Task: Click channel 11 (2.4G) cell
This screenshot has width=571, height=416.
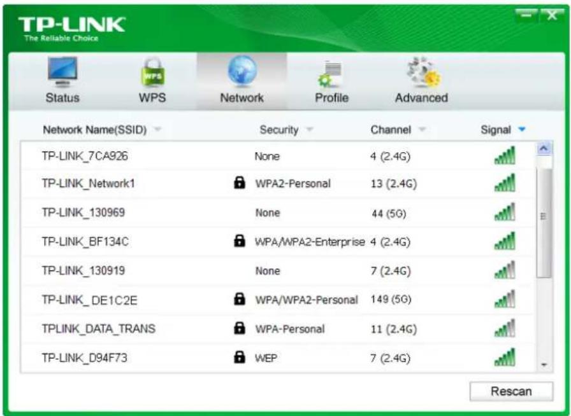Action: point(394,329)
